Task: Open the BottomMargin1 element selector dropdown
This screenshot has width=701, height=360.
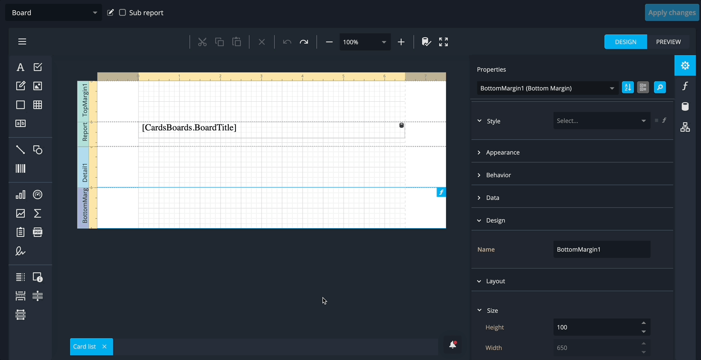Action: tap(548, 88)
